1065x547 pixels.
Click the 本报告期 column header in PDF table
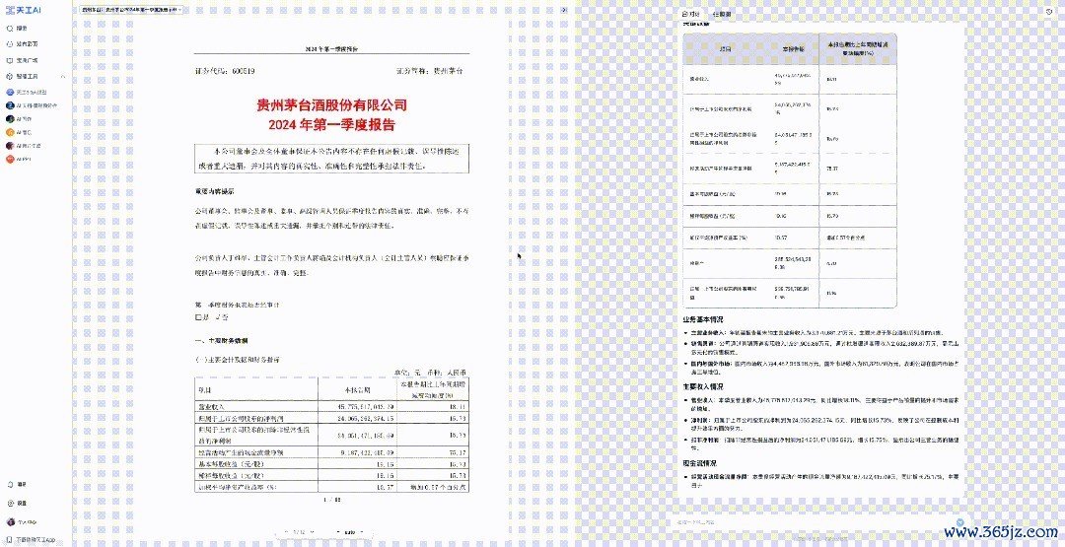click(358, 390)
